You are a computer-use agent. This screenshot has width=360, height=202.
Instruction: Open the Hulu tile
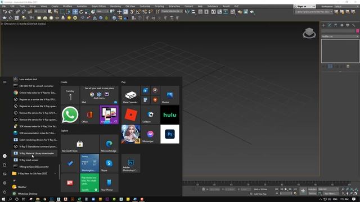coord(170,114)
